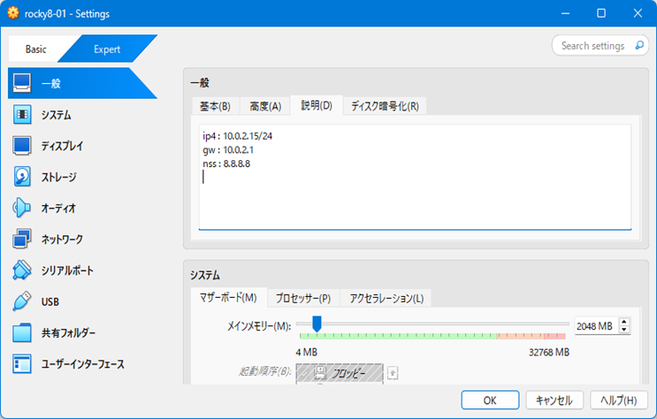Image resolution: width=657 pixels, height=419 pixels.
Task: Switch to Basic mode tab
Action: [x=35, y=49]
